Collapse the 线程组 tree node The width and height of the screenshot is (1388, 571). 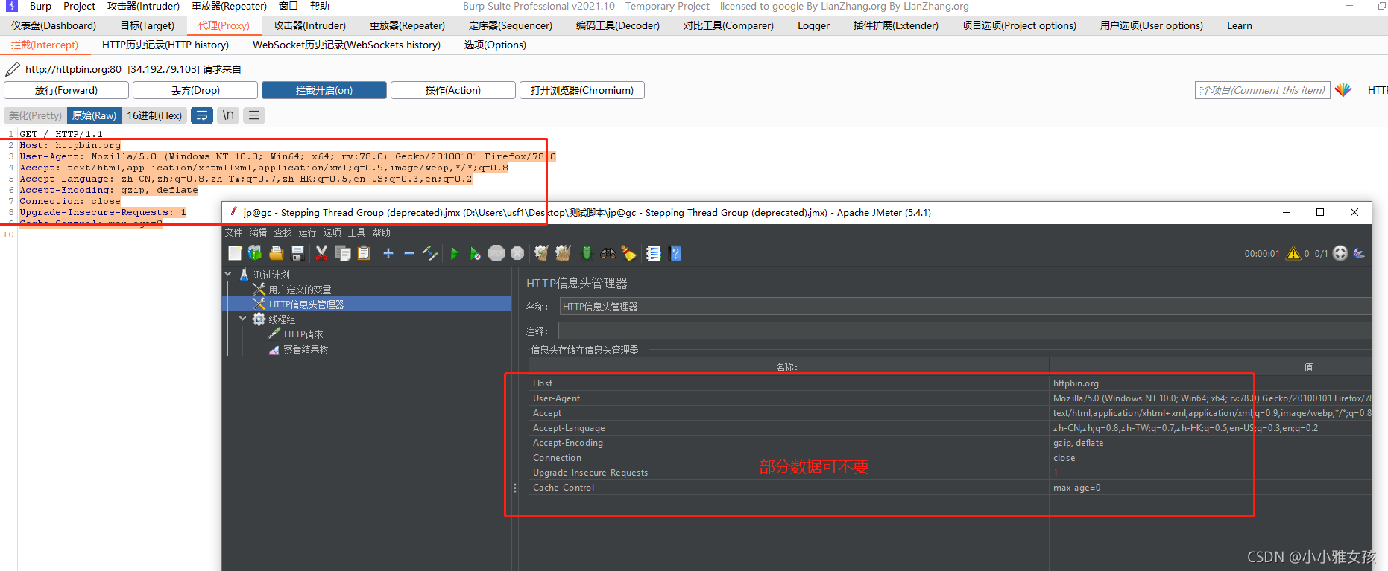(x=243, y=319)
